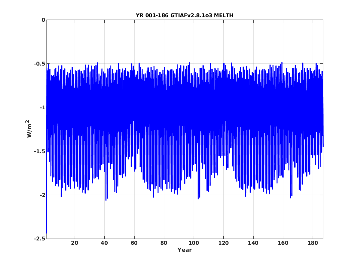Click the x-axis tick label '180'
Image resolution: width=357 pixels, height=268 pixels.
313,243
